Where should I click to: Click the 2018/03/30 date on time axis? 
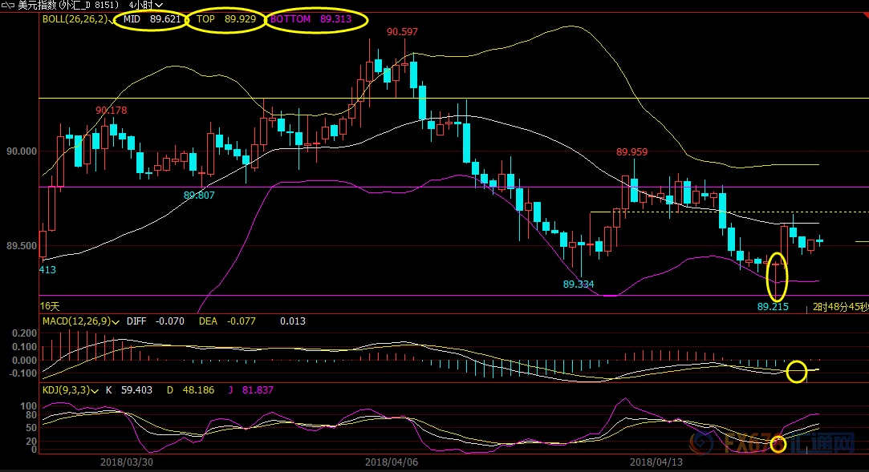[124, 462]
